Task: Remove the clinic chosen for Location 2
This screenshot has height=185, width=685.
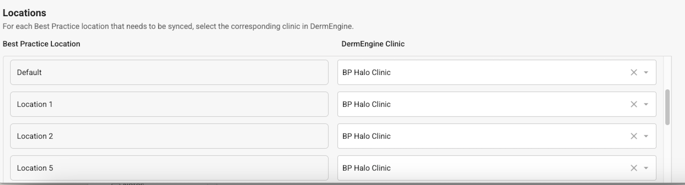Action: [x=634, y=136]
